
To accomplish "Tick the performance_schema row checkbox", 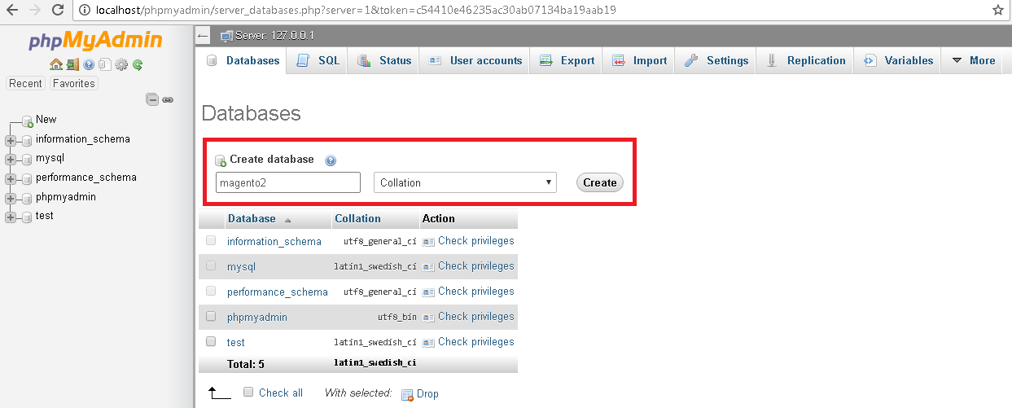I will coord(211,291).
